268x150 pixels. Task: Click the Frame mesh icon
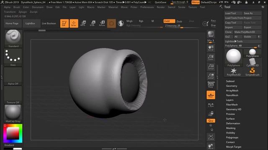click(x=211, y=137)
